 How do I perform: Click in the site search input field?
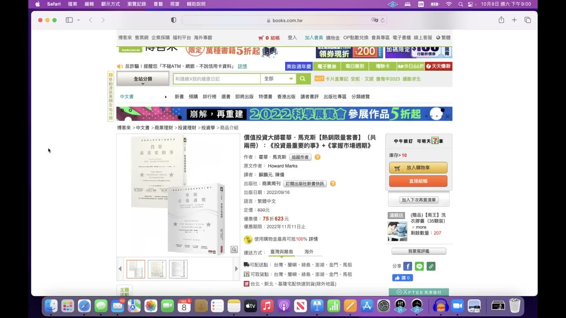point(217,79)
